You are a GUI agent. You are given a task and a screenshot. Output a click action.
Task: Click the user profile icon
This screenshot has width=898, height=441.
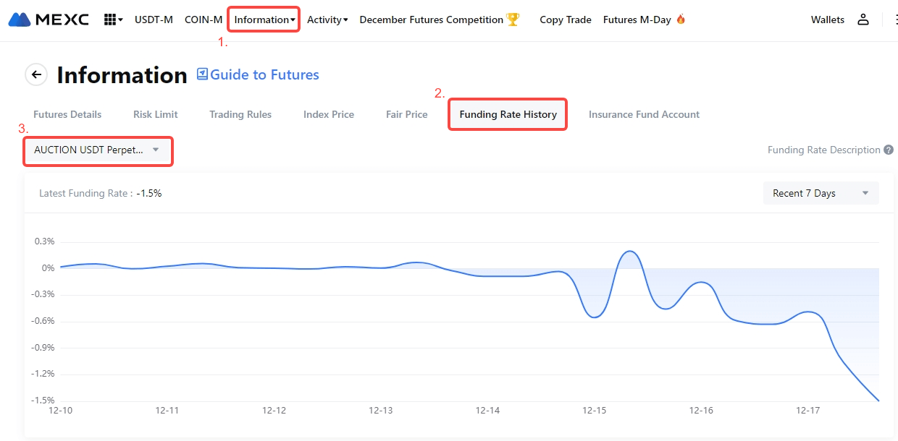pyautogui.click(x=863, y=20)
